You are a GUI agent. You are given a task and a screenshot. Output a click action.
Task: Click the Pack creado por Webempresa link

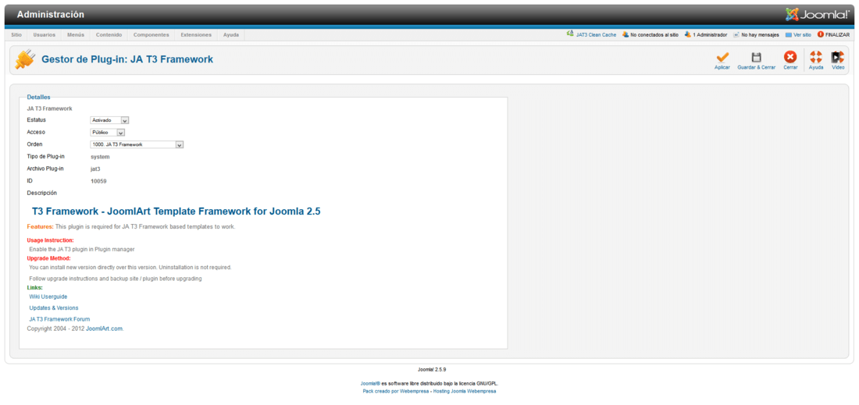point(396,391)
